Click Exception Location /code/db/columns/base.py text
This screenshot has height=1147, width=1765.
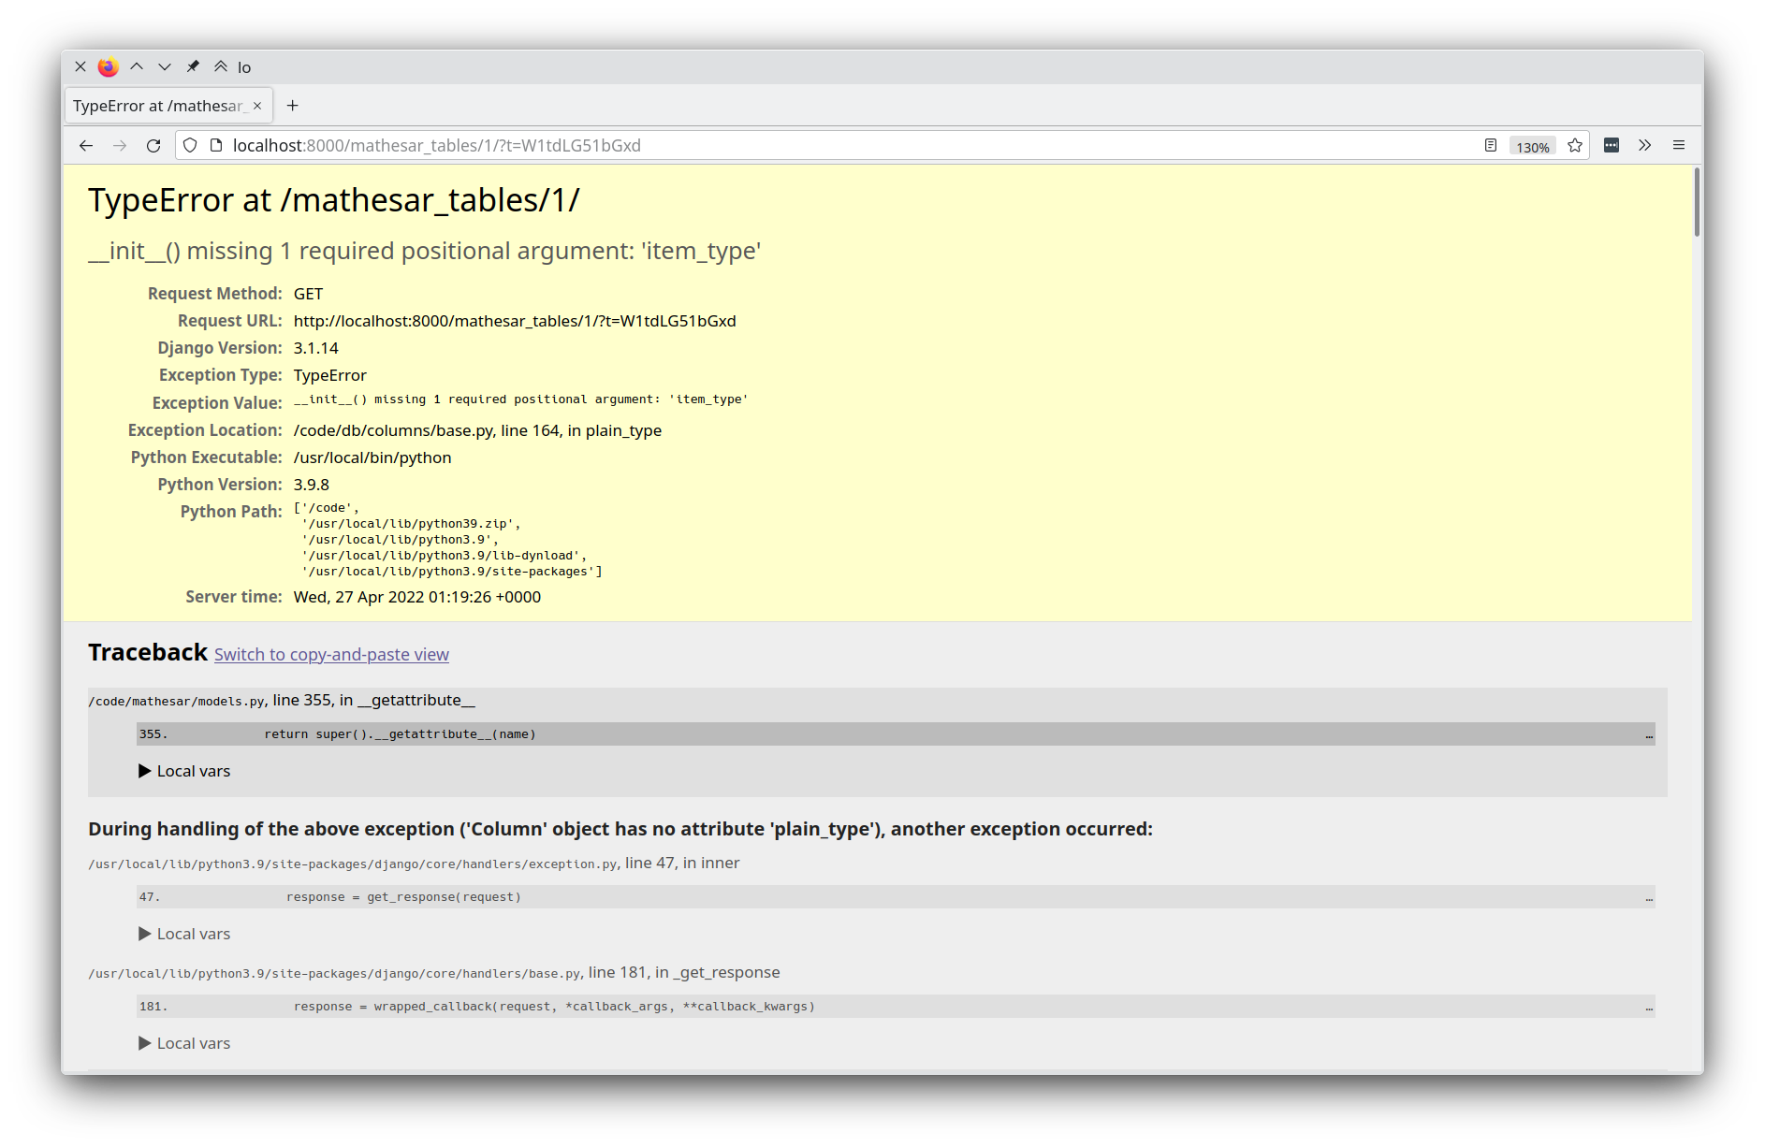pos(477,430)
